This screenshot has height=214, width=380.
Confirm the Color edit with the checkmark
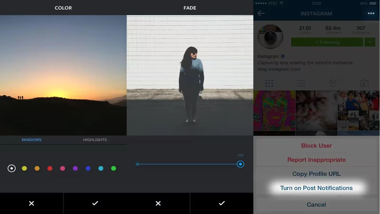click(95, 203)
